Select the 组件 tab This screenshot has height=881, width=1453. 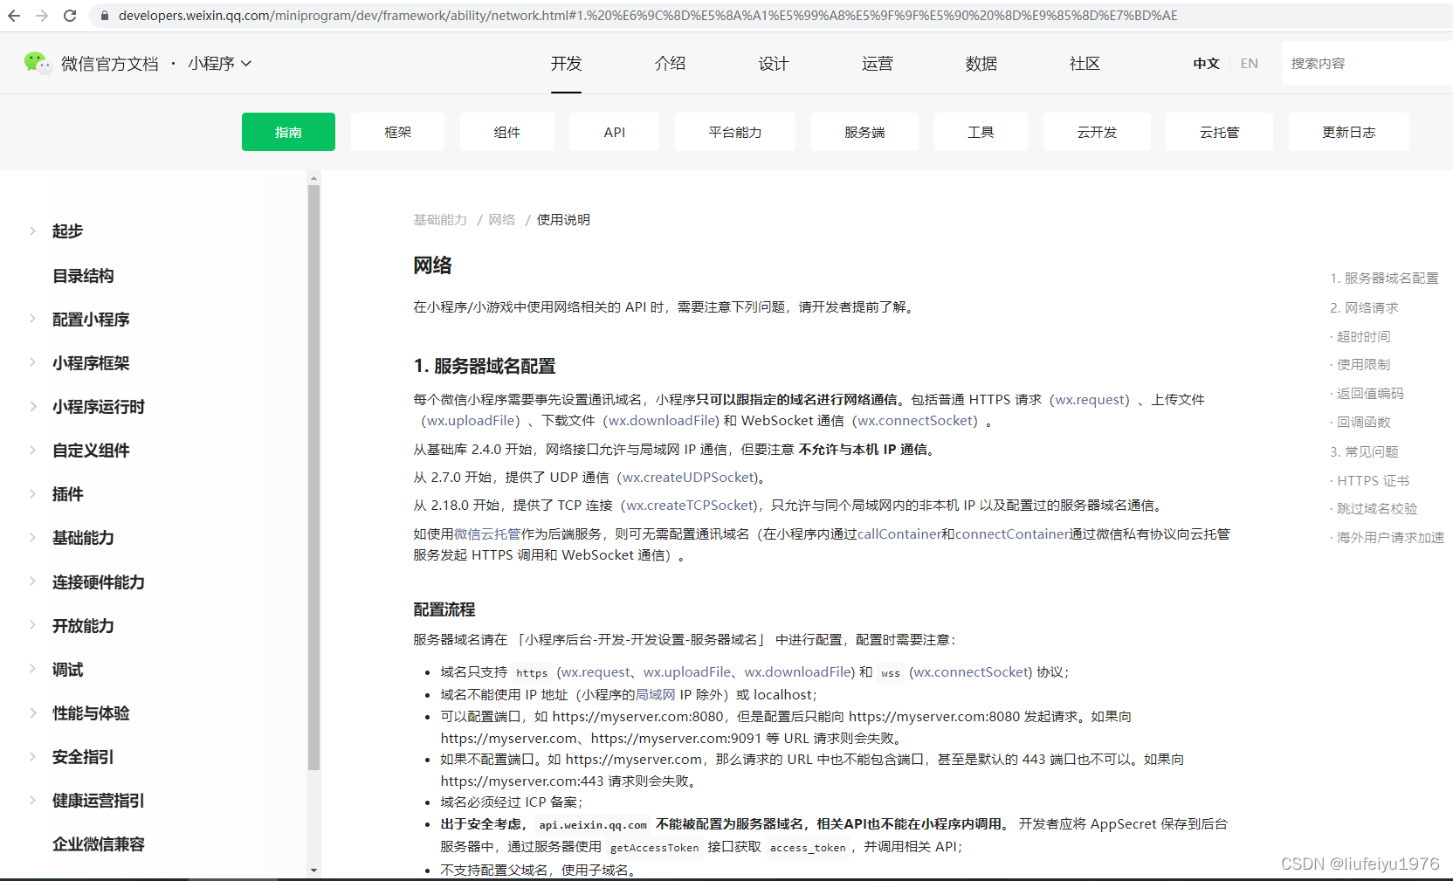pos(506,132)
